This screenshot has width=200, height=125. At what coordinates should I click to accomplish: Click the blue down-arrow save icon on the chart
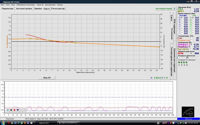(18, 110)
